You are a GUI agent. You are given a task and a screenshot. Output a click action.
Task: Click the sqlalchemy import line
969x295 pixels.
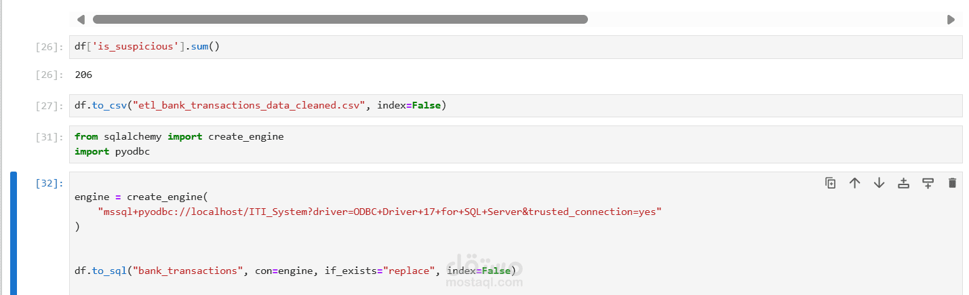coord(179,136)
